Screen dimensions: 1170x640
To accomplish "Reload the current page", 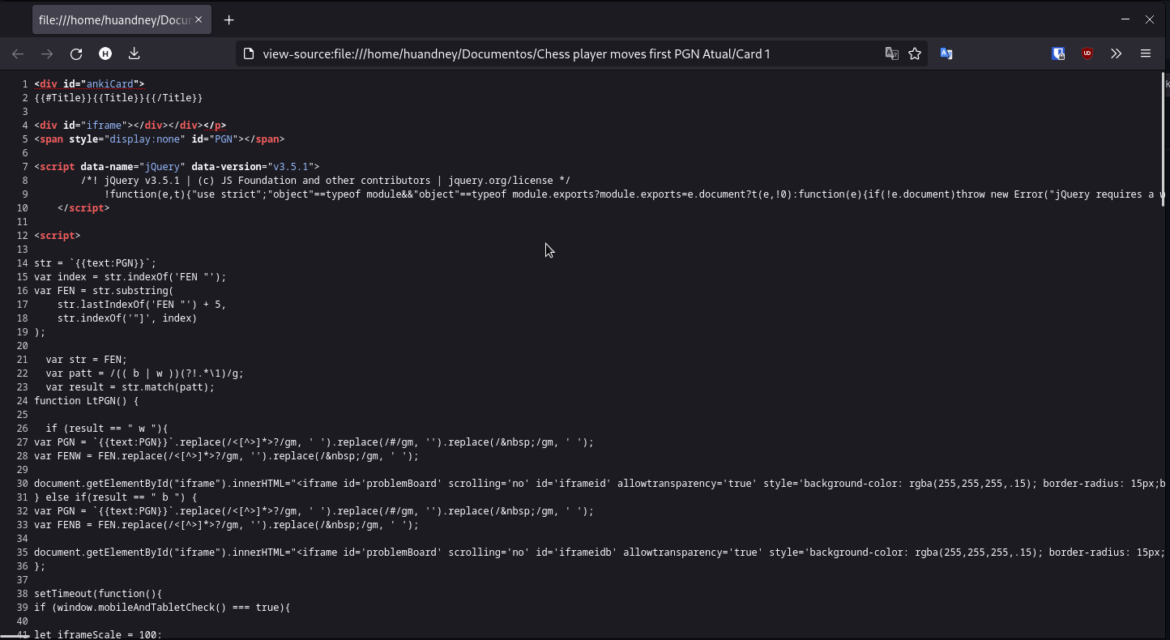I will click(x=75, y=53).
